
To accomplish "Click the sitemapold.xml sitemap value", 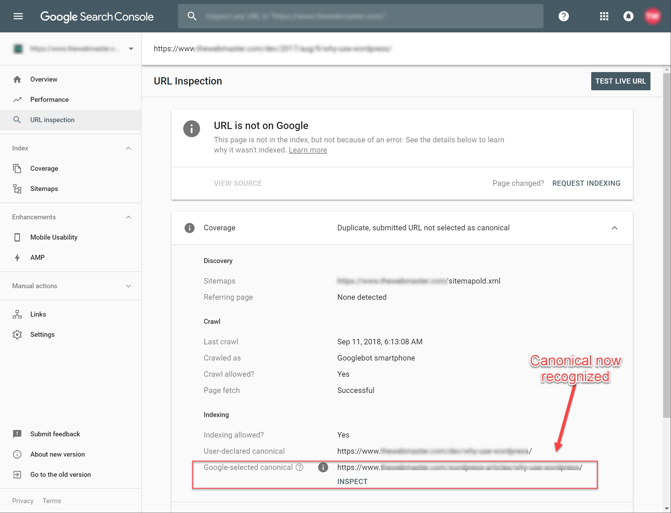I will (x=419, y=281).
